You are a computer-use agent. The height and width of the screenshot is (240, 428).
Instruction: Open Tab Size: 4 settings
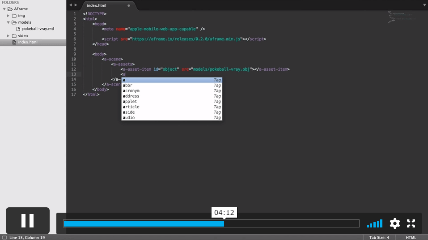379,238
